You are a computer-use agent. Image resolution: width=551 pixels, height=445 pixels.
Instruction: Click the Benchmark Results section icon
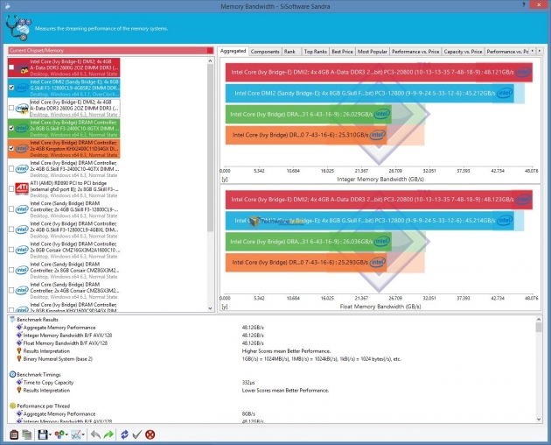(12, 320)
